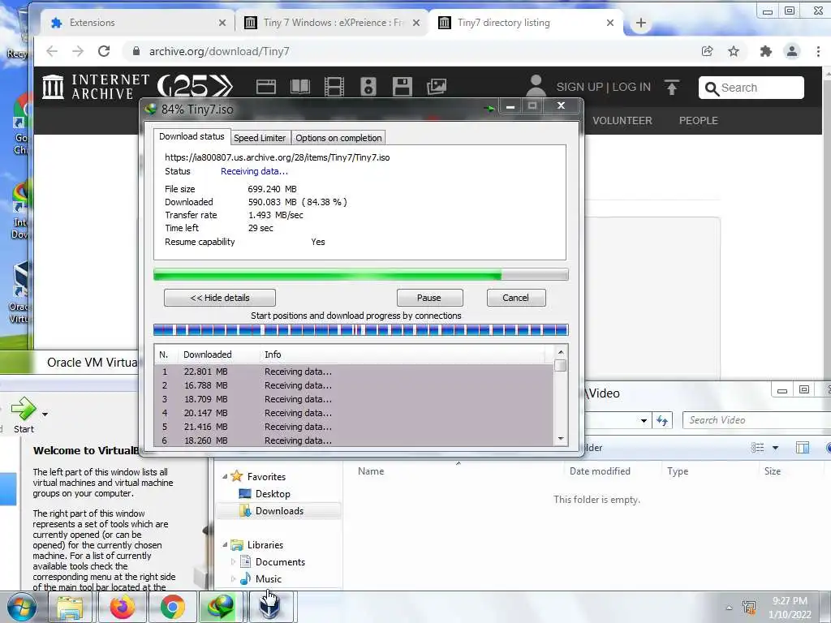This screenshot has width=831, height=623.
Task: Click the green download progress bar
Action: click(x=361, y=274)
